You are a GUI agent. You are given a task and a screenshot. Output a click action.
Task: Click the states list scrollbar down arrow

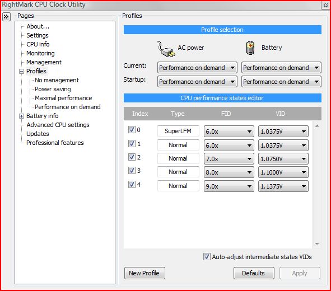coord(317,244)
